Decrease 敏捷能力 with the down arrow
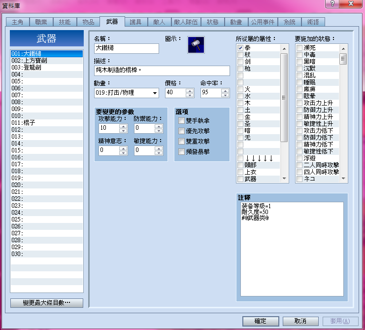 pos(159,153)
